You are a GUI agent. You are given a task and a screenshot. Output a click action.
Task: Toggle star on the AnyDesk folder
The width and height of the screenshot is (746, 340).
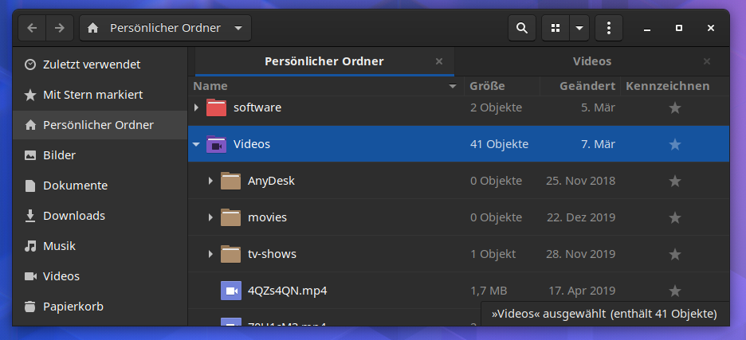(x=674, y=181)
